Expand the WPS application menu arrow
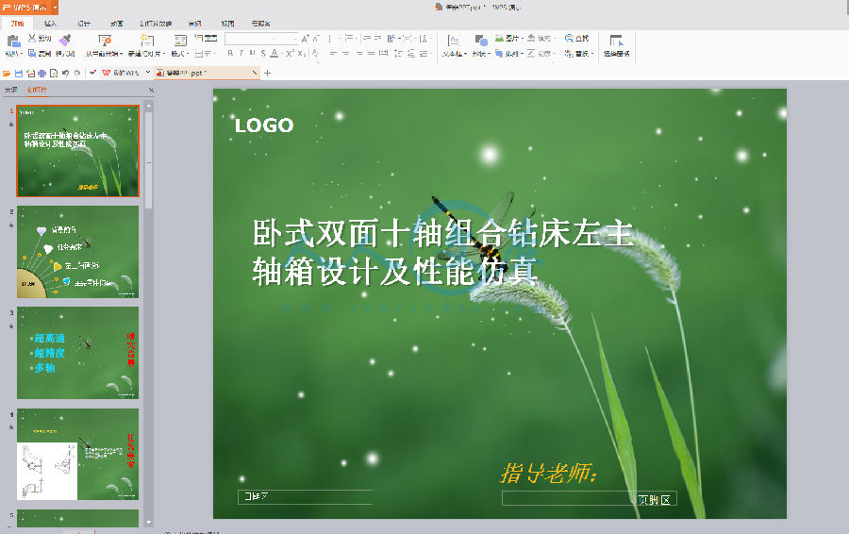 (55, 7)
